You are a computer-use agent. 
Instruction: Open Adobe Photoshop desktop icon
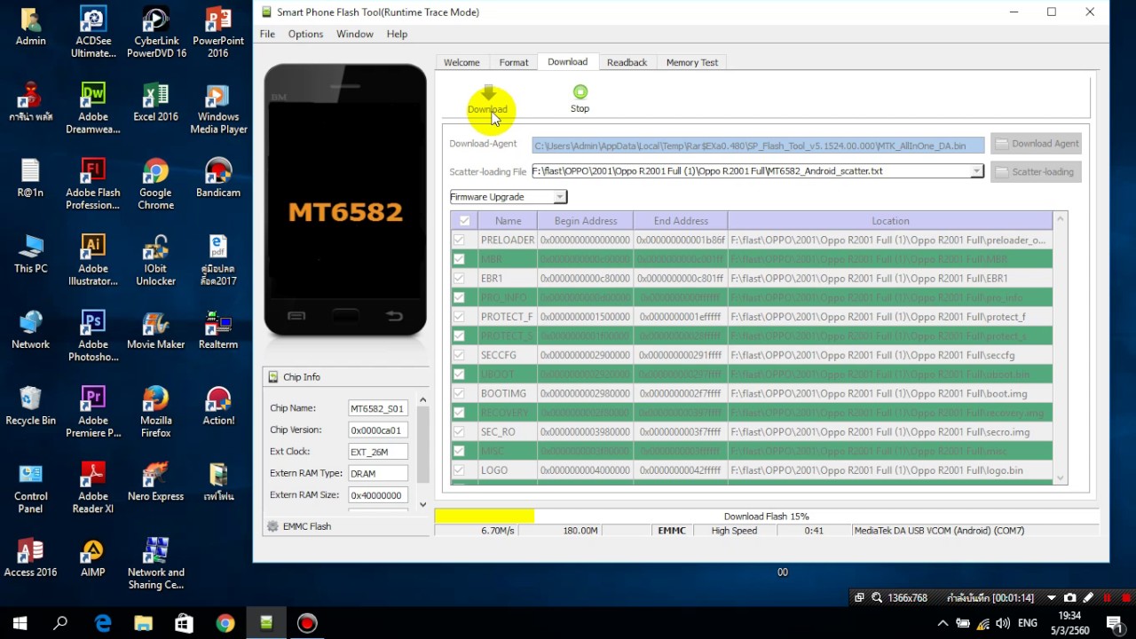pyautogui.click(x=93, y=335)
